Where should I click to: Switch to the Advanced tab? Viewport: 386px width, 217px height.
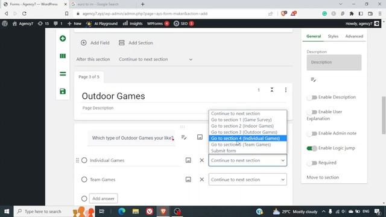coord(354,36)
